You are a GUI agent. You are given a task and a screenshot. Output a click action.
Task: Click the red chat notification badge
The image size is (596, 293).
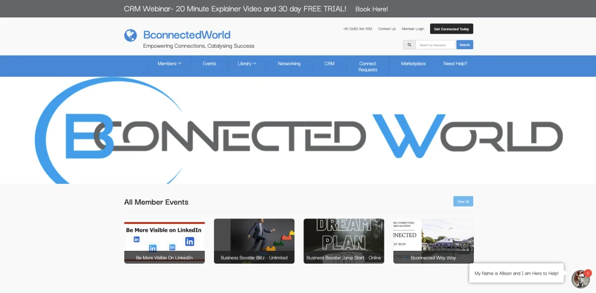[x=588, y=273]
